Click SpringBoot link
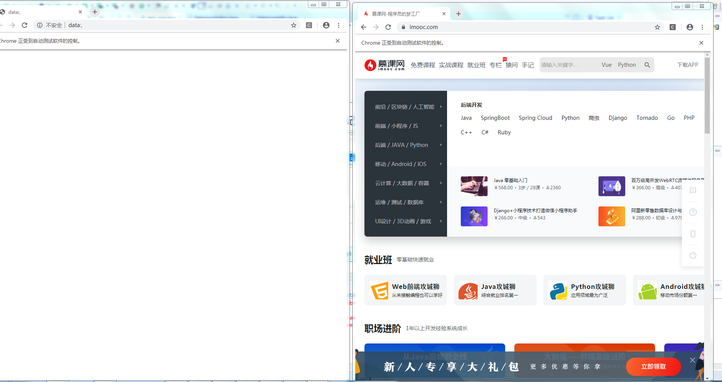 click(495, 118)
